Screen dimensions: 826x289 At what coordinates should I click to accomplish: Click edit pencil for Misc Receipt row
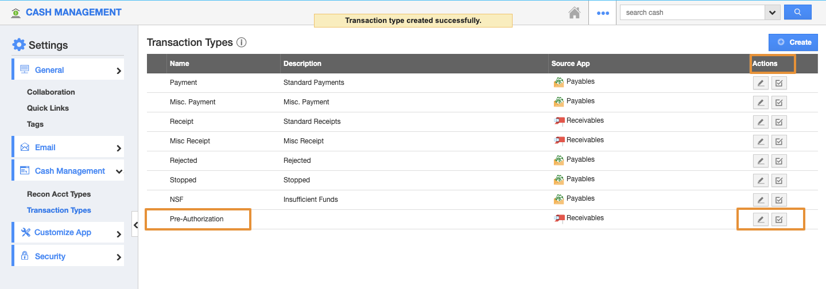click(761, 142)
